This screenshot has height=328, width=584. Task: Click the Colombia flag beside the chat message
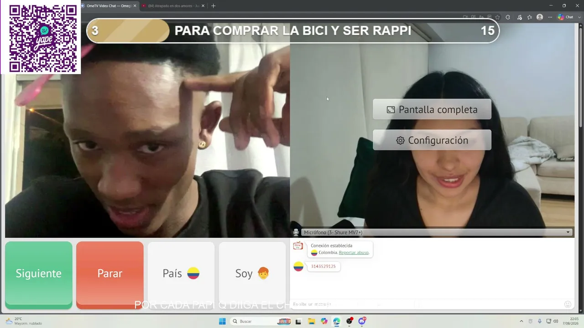point(298,266)
